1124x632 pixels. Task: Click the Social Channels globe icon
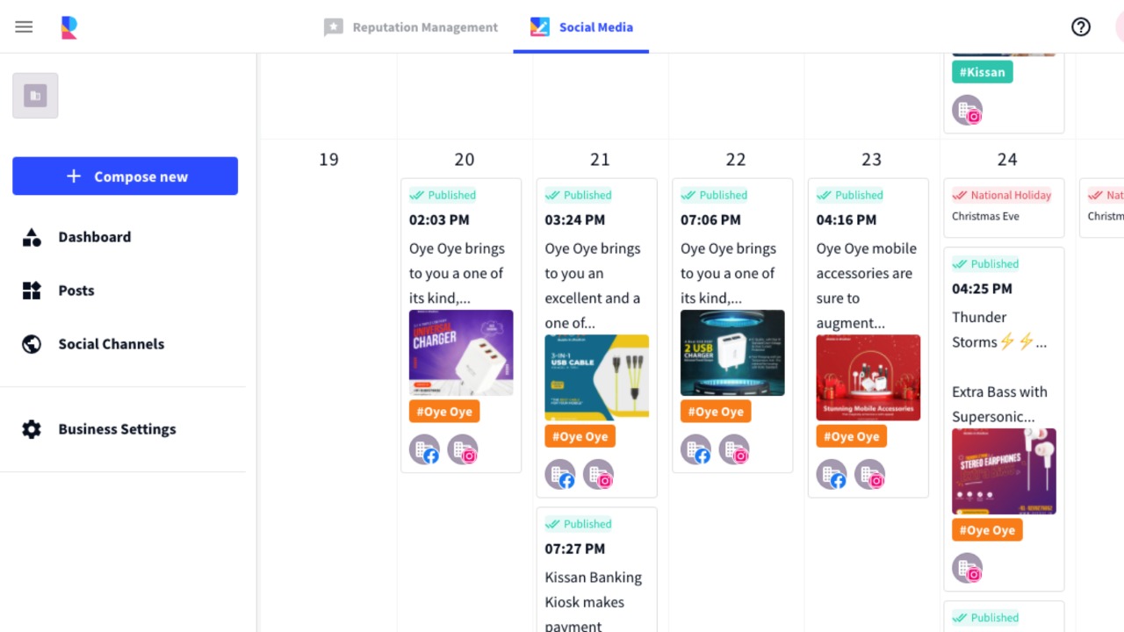pos(32,344)
